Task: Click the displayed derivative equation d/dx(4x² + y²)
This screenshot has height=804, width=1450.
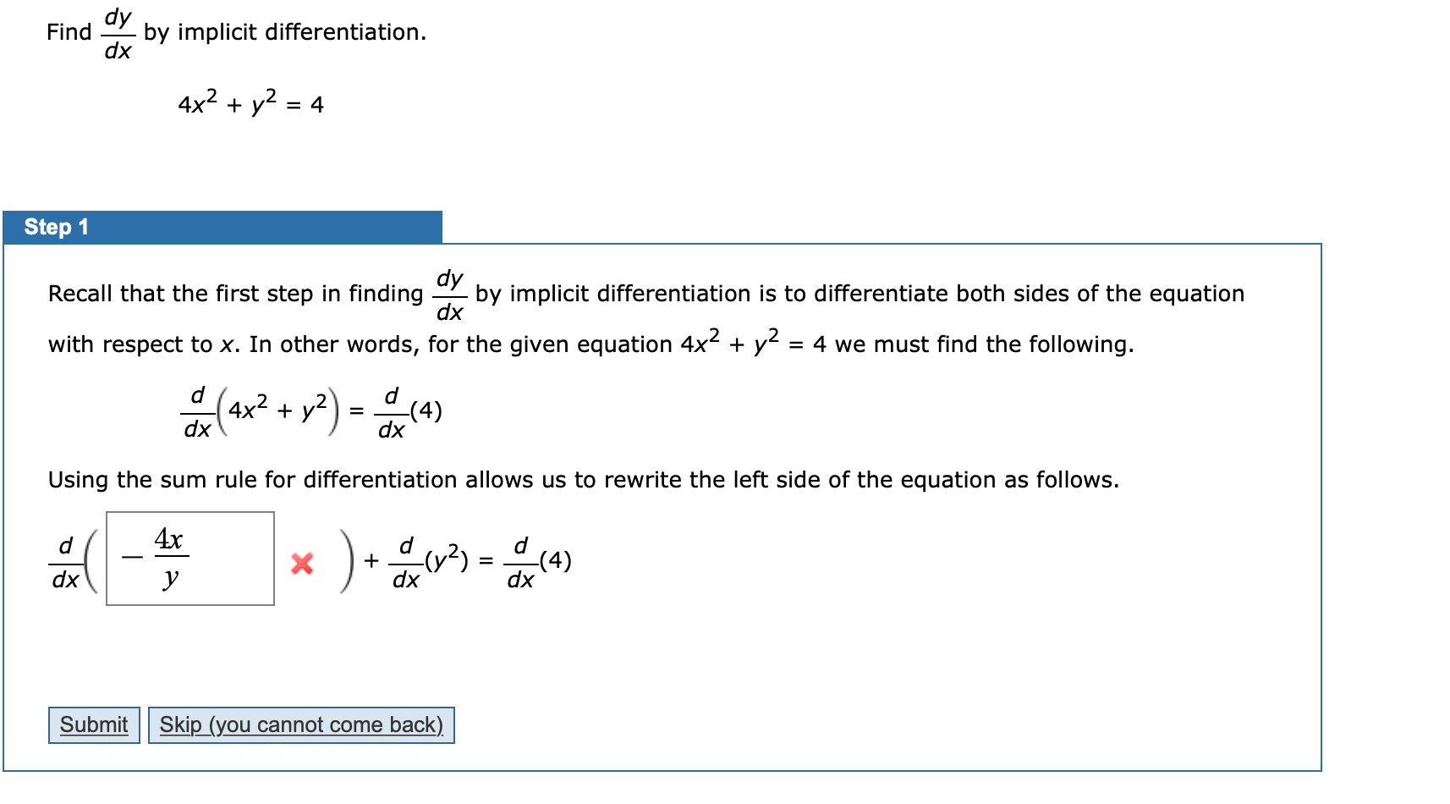Action: (258, 410)
